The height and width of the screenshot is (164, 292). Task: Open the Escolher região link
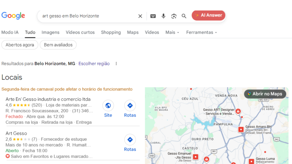(94, 63)
